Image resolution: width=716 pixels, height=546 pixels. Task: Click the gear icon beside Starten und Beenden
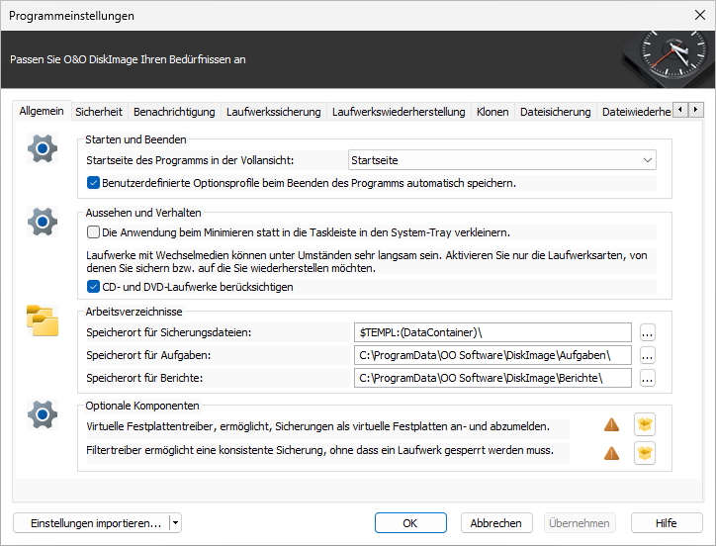43,148
